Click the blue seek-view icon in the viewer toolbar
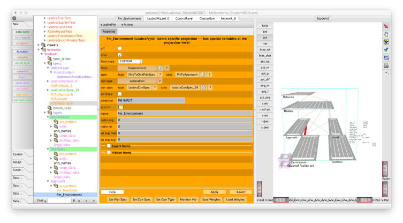This screenshot has height=223, width=403. click(x=386, y=50)
